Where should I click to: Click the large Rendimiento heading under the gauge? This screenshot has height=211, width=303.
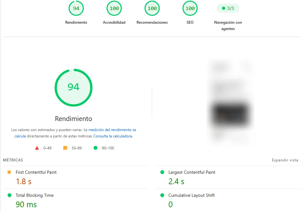click(73, 119)
